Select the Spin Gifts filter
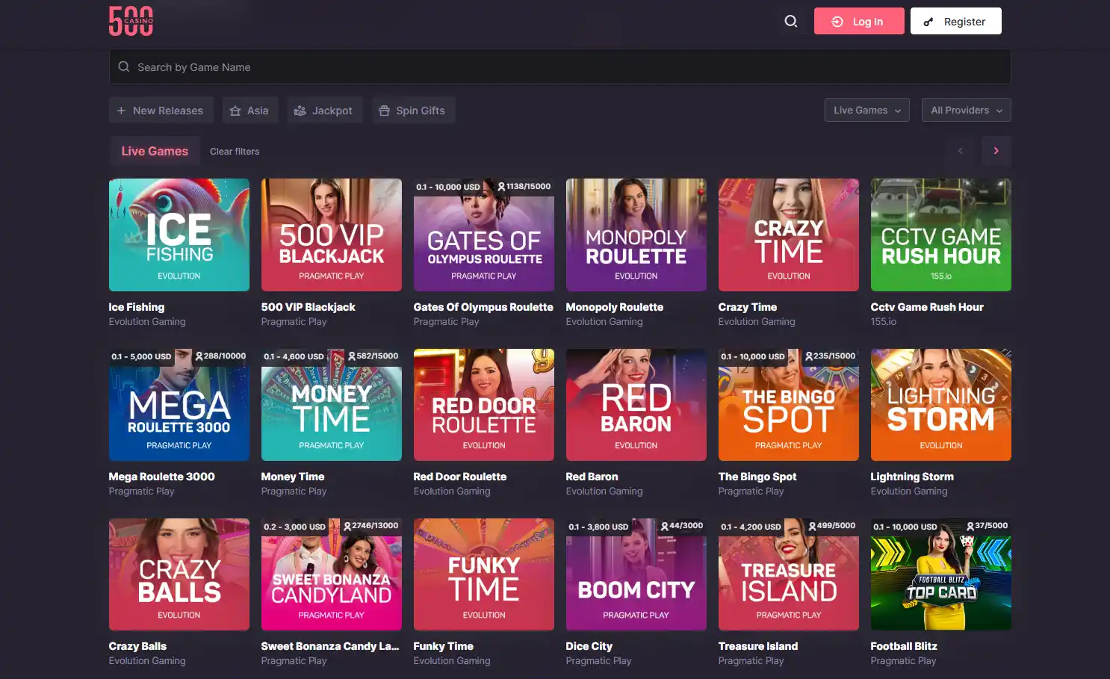The image size is (1110, 679). click(x=413, y=111)
